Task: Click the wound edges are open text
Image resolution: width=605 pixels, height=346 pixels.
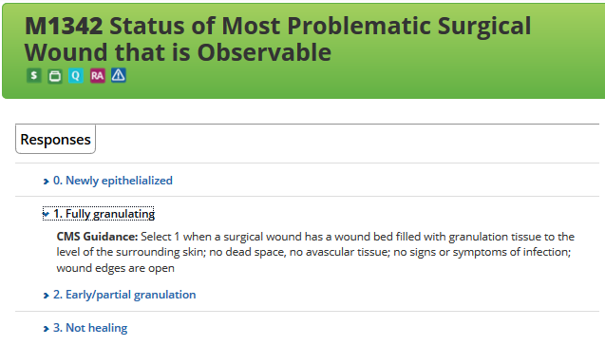Action: [115, 268]
